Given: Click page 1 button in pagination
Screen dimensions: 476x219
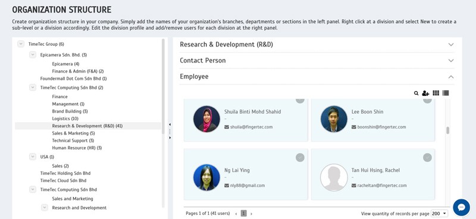Looking at the screenshot, I should tap(243, 213).
